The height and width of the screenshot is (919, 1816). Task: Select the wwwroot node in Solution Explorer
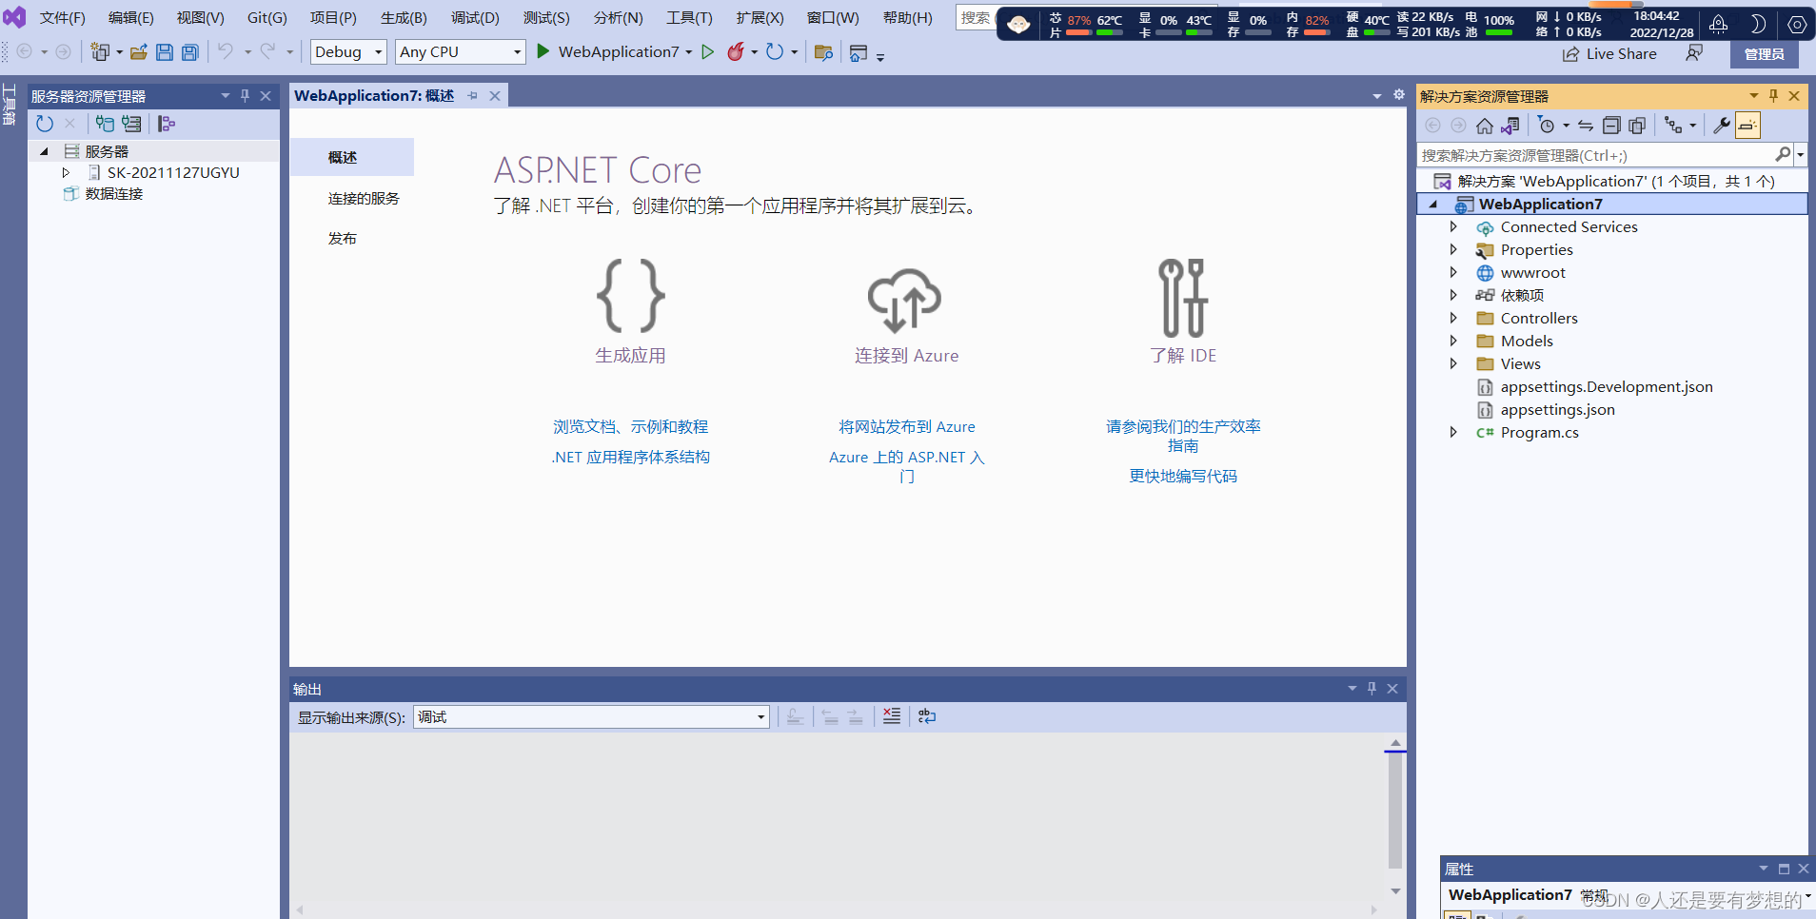1532,273
